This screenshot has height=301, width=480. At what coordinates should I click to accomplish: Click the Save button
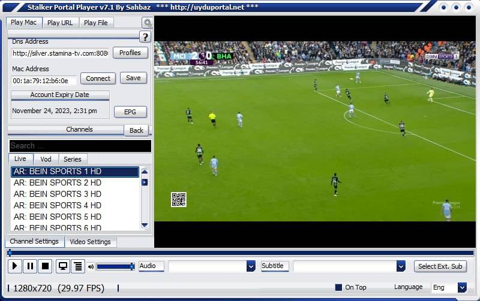click(x=133, y=78)
